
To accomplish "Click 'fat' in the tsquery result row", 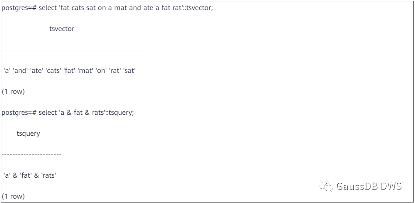I will 26,175.
